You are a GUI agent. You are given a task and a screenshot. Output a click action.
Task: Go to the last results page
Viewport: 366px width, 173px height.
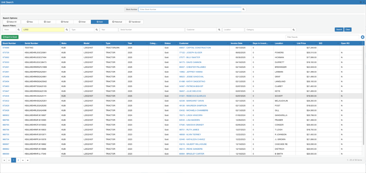[x=28, y=160]
